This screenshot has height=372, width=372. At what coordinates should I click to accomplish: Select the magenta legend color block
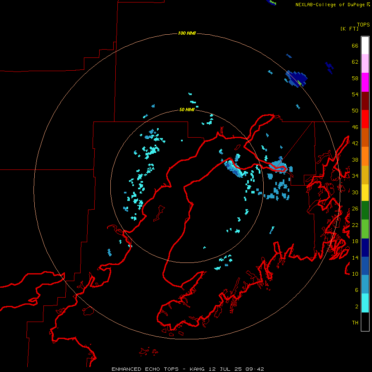coord(365,82)
